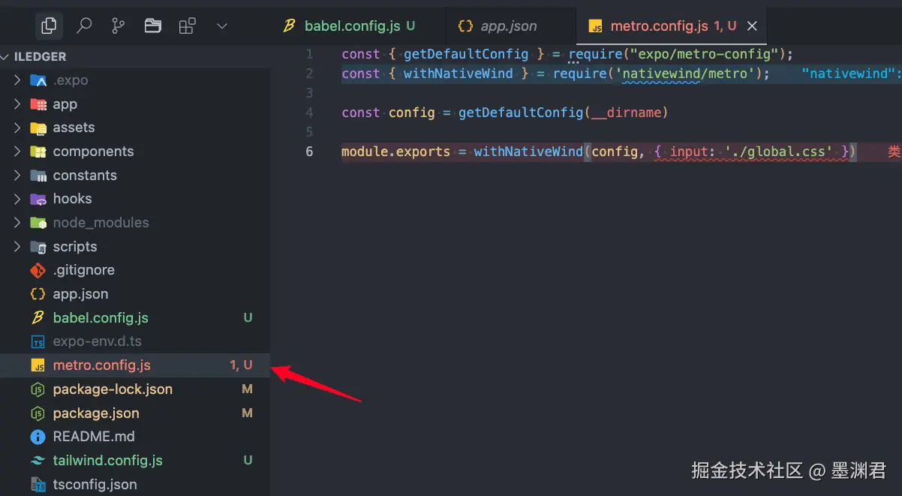The image size is (902, 496).
Task: Open README.md from the file tree
Action: (x=94, y=437)
